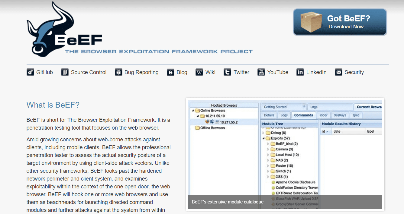The height and width of the screenshot is (214, 404).
Task: Open the Rider tab in screenshot
Action: (324, 115)
